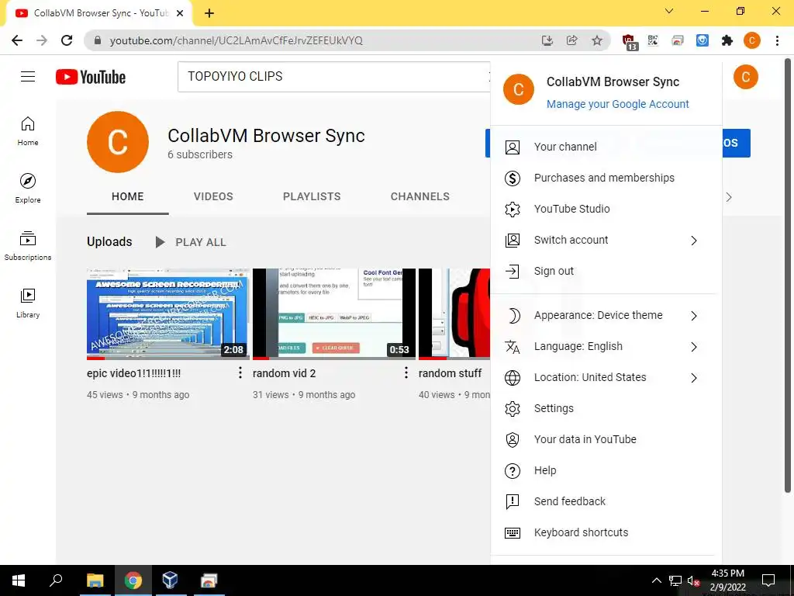Select Your channel in account menu

tap(602, 147)
